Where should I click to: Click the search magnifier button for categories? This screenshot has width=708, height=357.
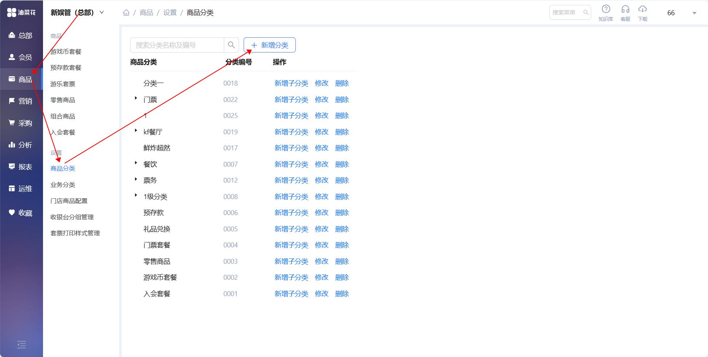click(231, 45)
